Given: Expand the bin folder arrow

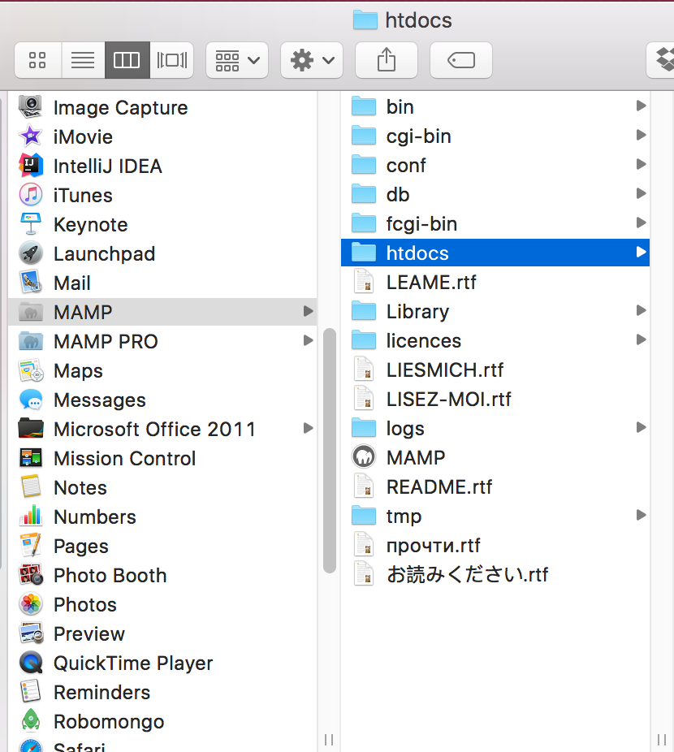Looking at the screenshot, I should point(641,106).
